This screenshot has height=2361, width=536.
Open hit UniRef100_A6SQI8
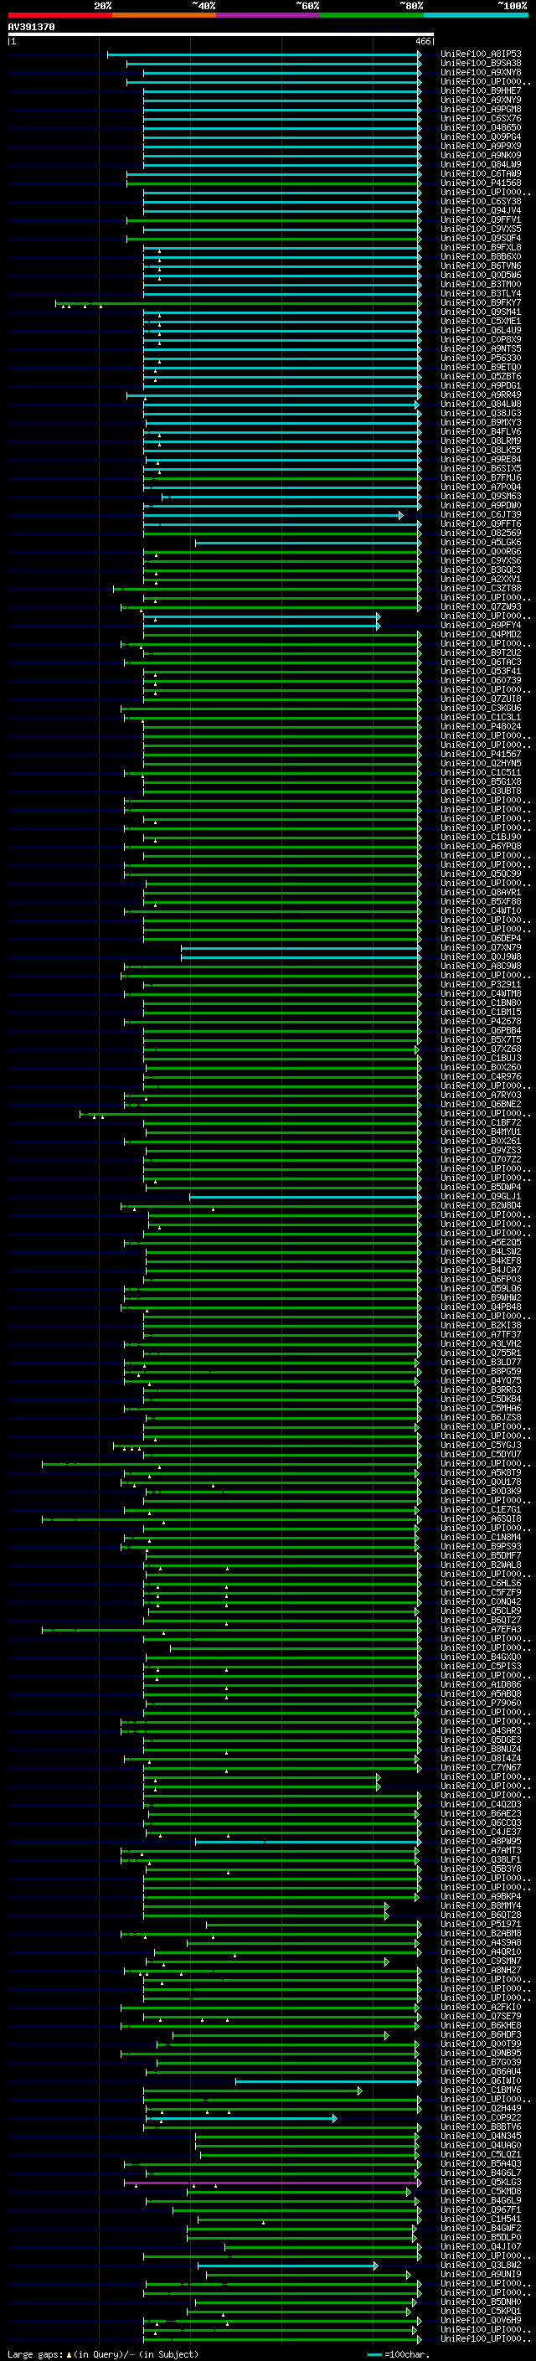[481, 1518]
